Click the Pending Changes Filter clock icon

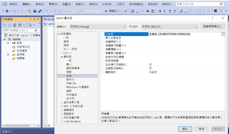coord(30,25)
